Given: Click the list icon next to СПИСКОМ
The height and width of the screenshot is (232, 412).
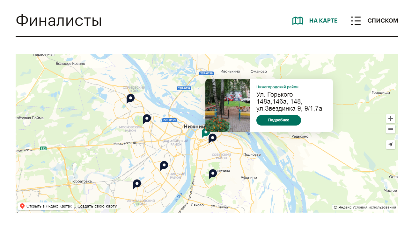Looking at the screenshot, I should pyautogui.click(x=356, y=21).
